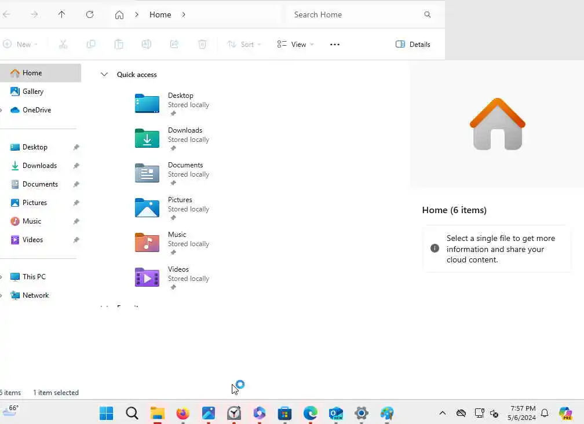Unpin Documents from the navigation pane
584x424 pixels.
coord(76,184)
